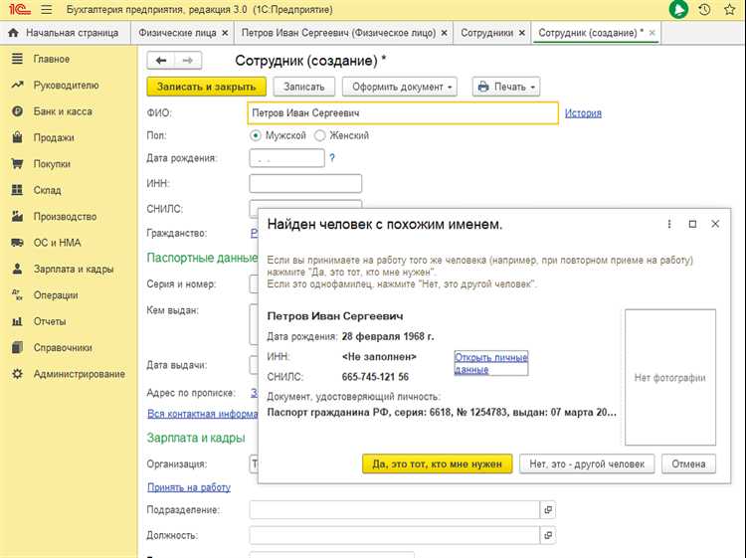This screenshot has width=746, height=558.
Task: Open the Банк и касса section
Action: [x=63, y=111]
